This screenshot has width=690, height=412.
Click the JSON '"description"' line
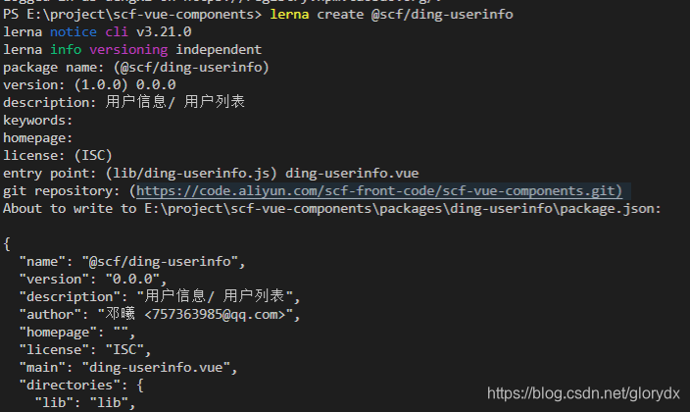(160, 296)
